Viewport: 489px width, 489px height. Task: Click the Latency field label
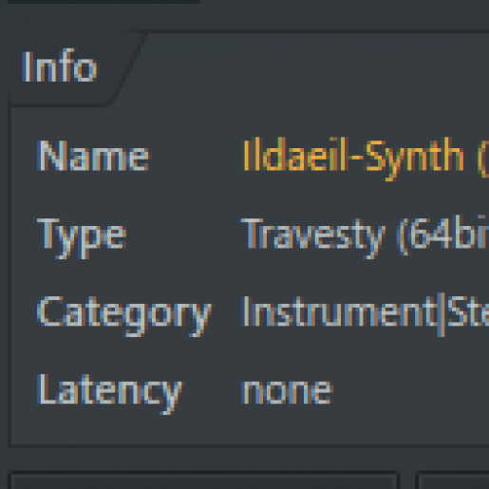(x=109, y=393)
